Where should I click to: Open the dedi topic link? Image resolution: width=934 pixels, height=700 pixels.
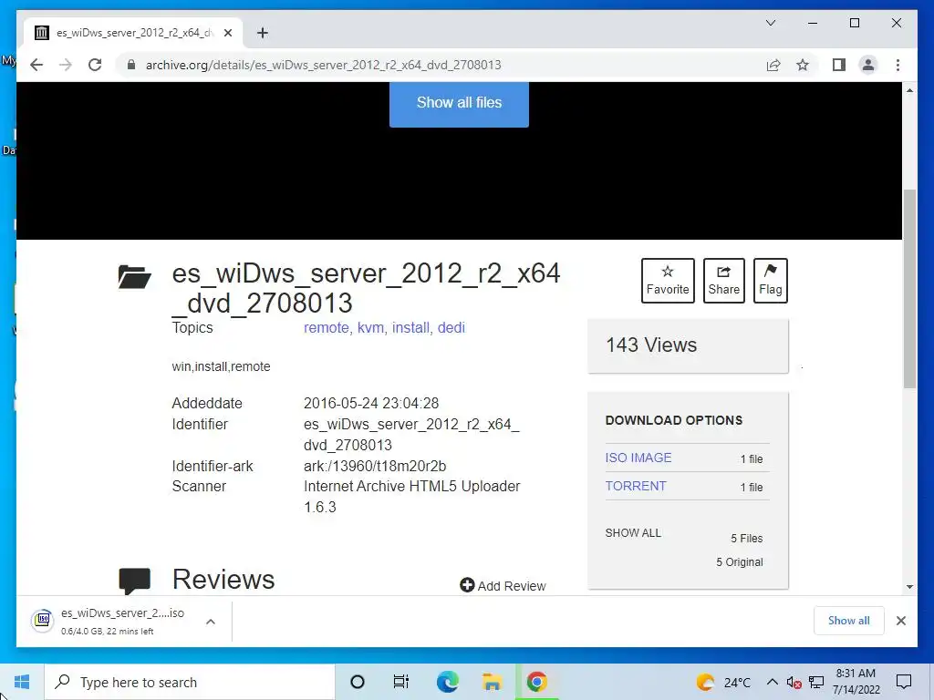[x=451, y=328]
